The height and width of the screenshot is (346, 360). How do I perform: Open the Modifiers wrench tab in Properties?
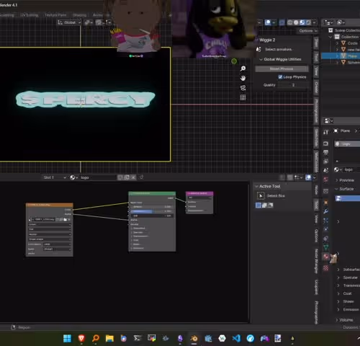click(325, 211)
